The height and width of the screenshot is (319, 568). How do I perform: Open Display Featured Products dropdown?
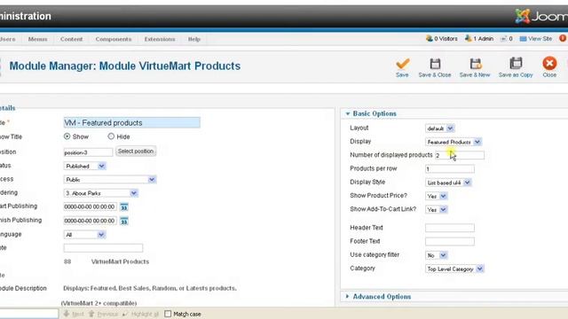(454, 142)
